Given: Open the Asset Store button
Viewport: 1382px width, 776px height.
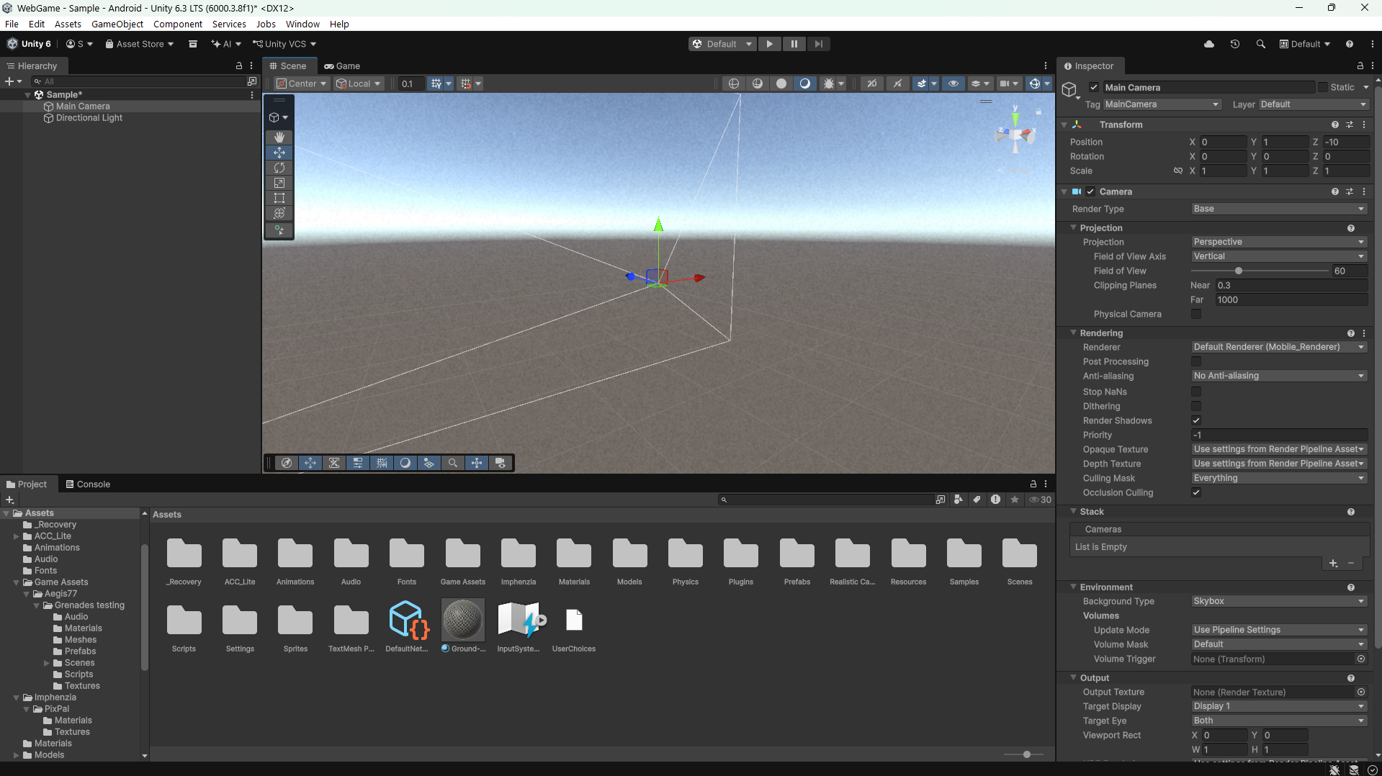Looking at the screenshot, I should [140, 44].
